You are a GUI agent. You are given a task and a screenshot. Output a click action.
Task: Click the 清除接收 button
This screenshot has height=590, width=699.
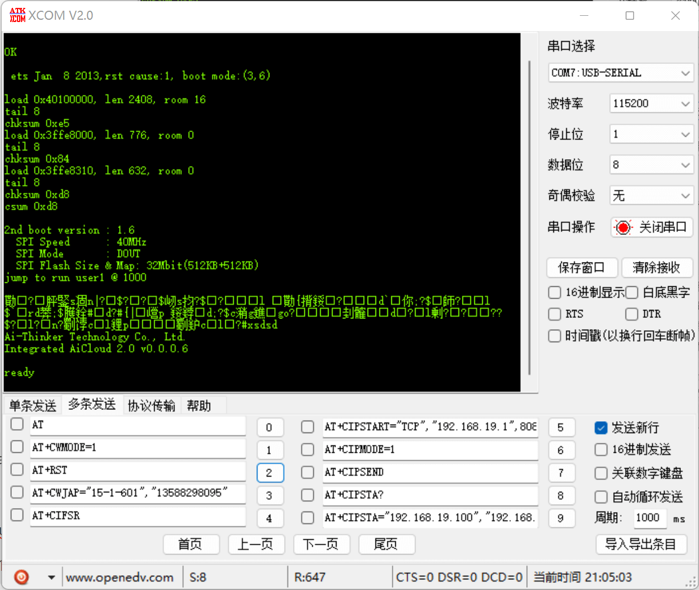pos(657,268)
